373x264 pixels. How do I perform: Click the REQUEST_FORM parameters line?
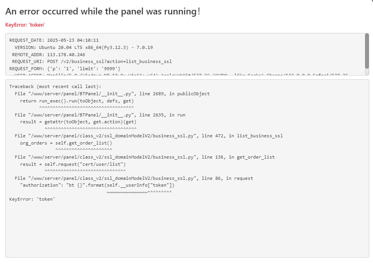click(x=65, y=69)
